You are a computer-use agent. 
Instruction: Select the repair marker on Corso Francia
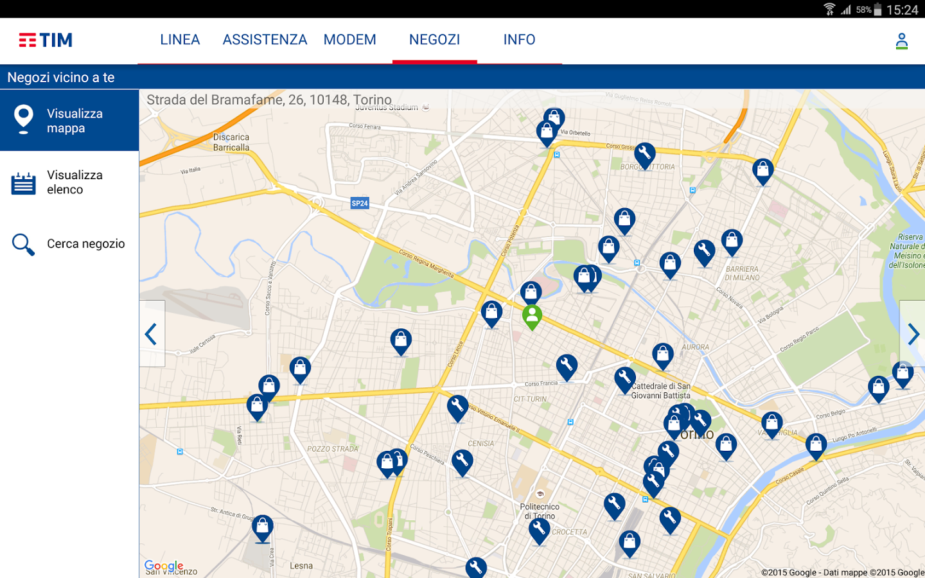(x=567, y=367)
